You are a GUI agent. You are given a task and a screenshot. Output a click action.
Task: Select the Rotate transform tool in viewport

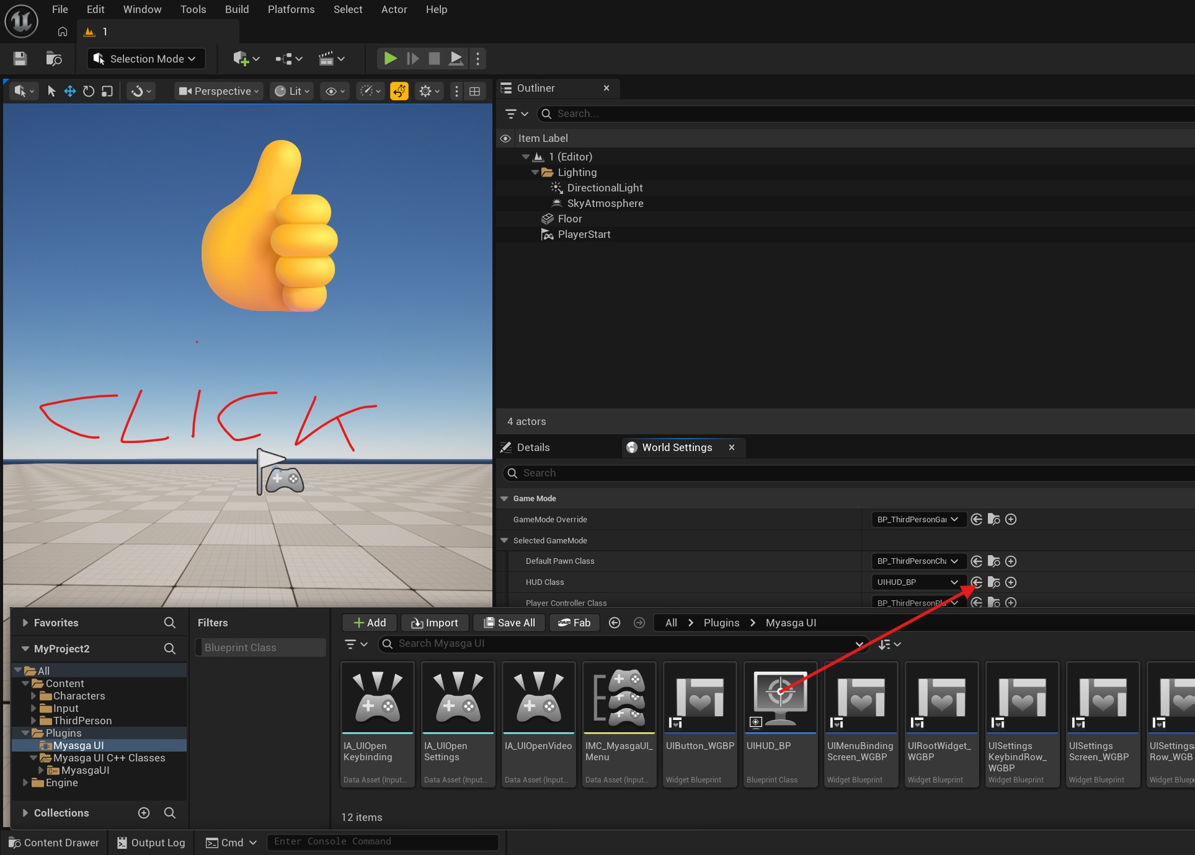point(88,91)
